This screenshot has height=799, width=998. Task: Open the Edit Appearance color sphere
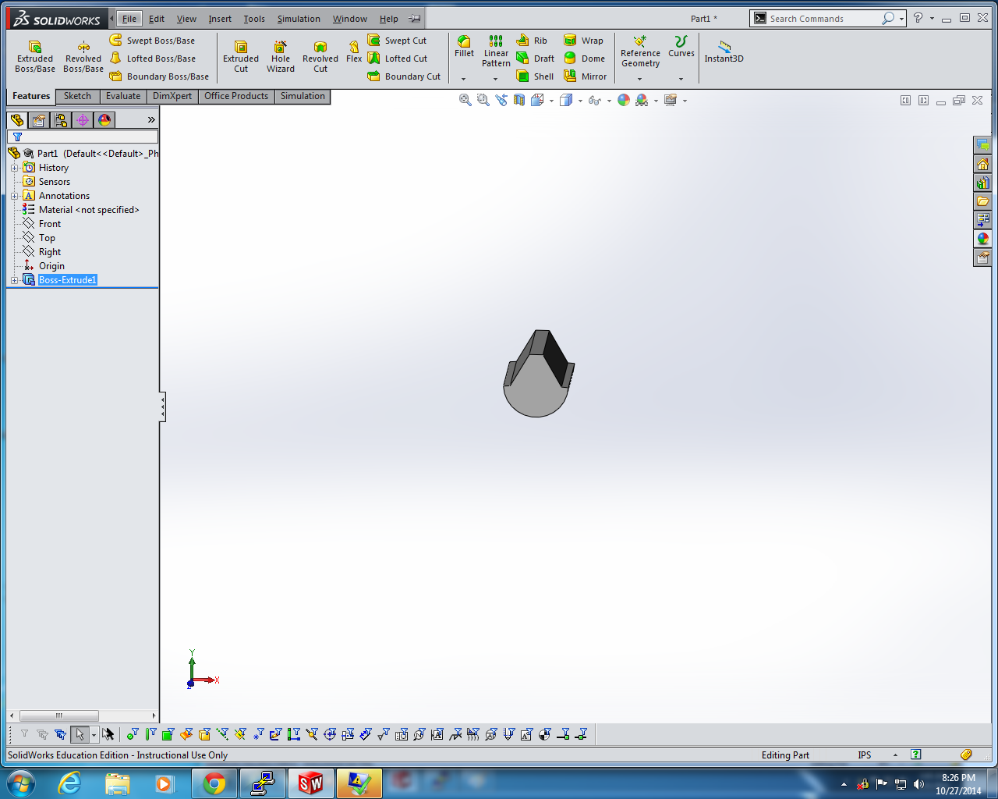click(624, 101)
